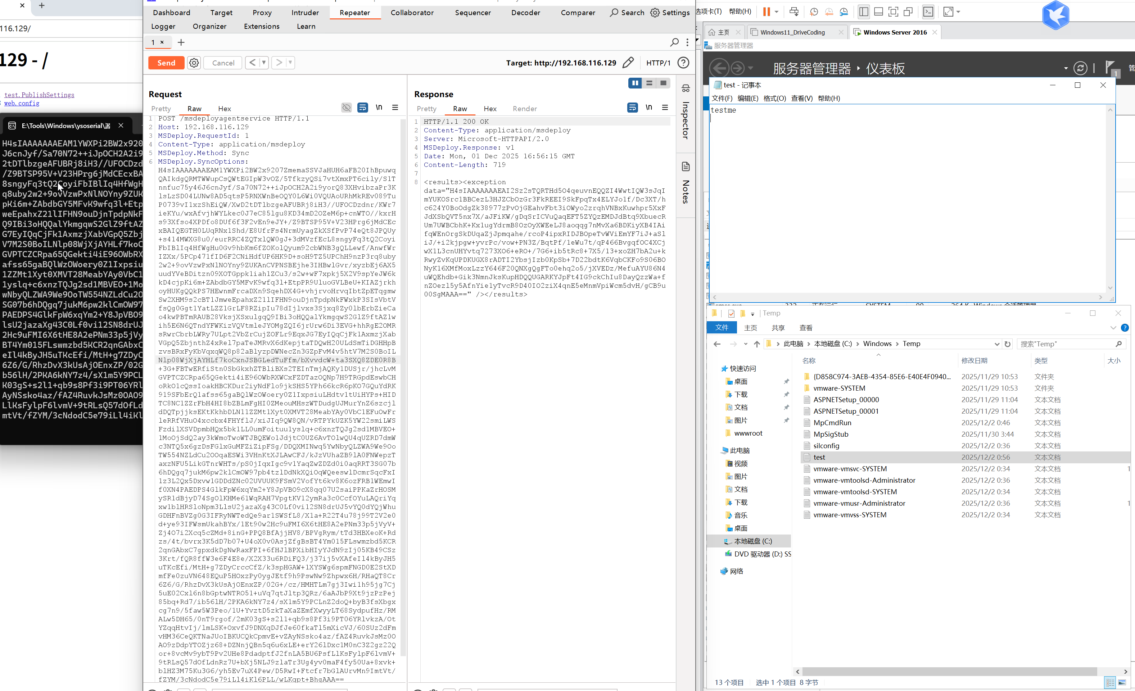The width and height of the screenshot is (1135, 691).
Task: Click the Repeater send options gear
Action: [x=194, y=63]
